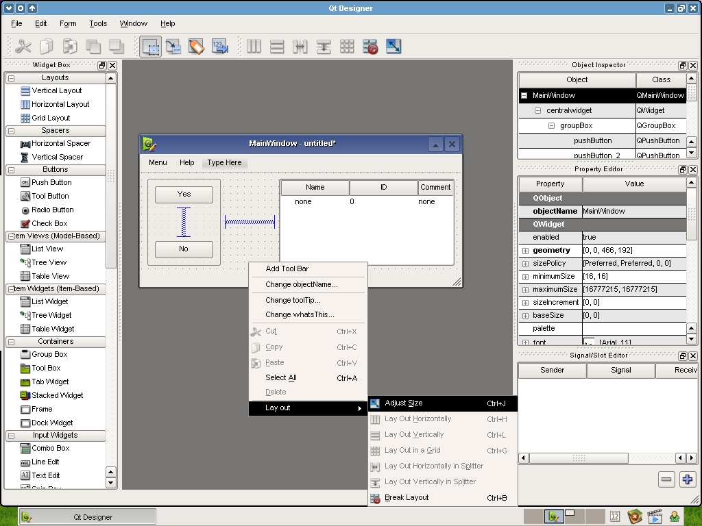Pick Horizontal Spacer in Widget Box
Screen dimensions: 702x526
click(56, 144)
